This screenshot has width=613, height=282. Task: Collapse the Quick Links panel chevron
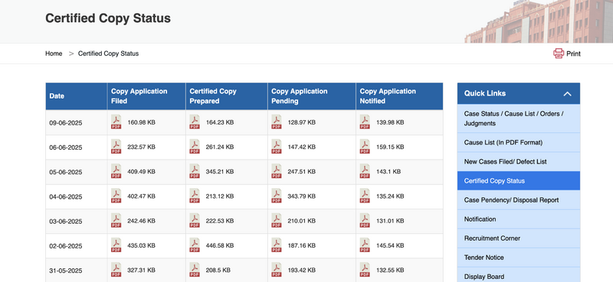pos(567,93)
